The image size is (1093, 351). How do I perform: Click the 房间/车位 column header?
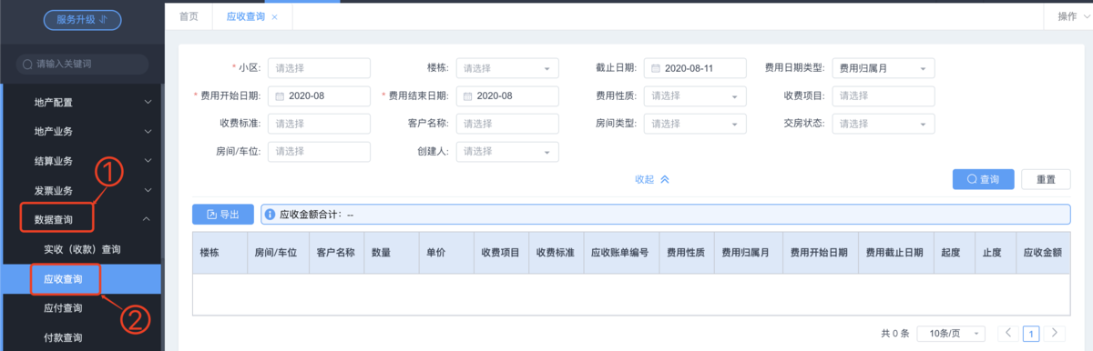(277, 253)
